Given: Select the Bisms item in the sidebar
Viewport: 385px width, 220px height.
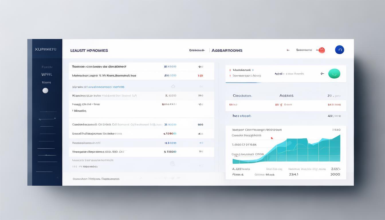Looking at the screenshot, I should (46, 82).
